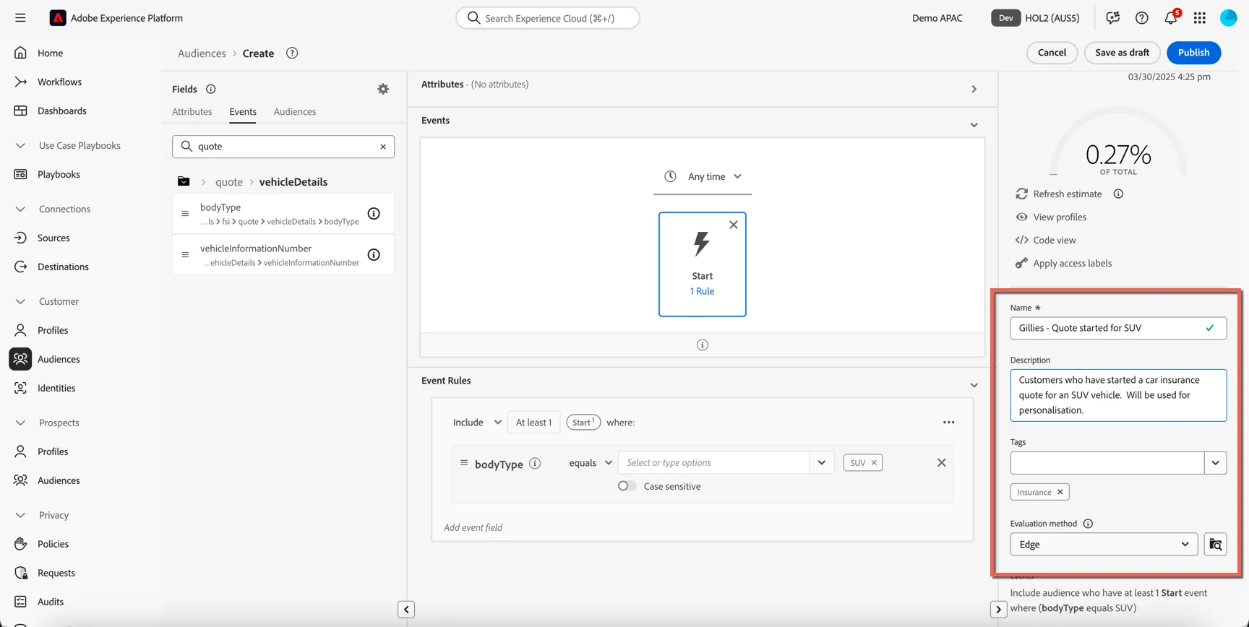
Task: Show info for bodyType field
Action: [x=374, y=213]
